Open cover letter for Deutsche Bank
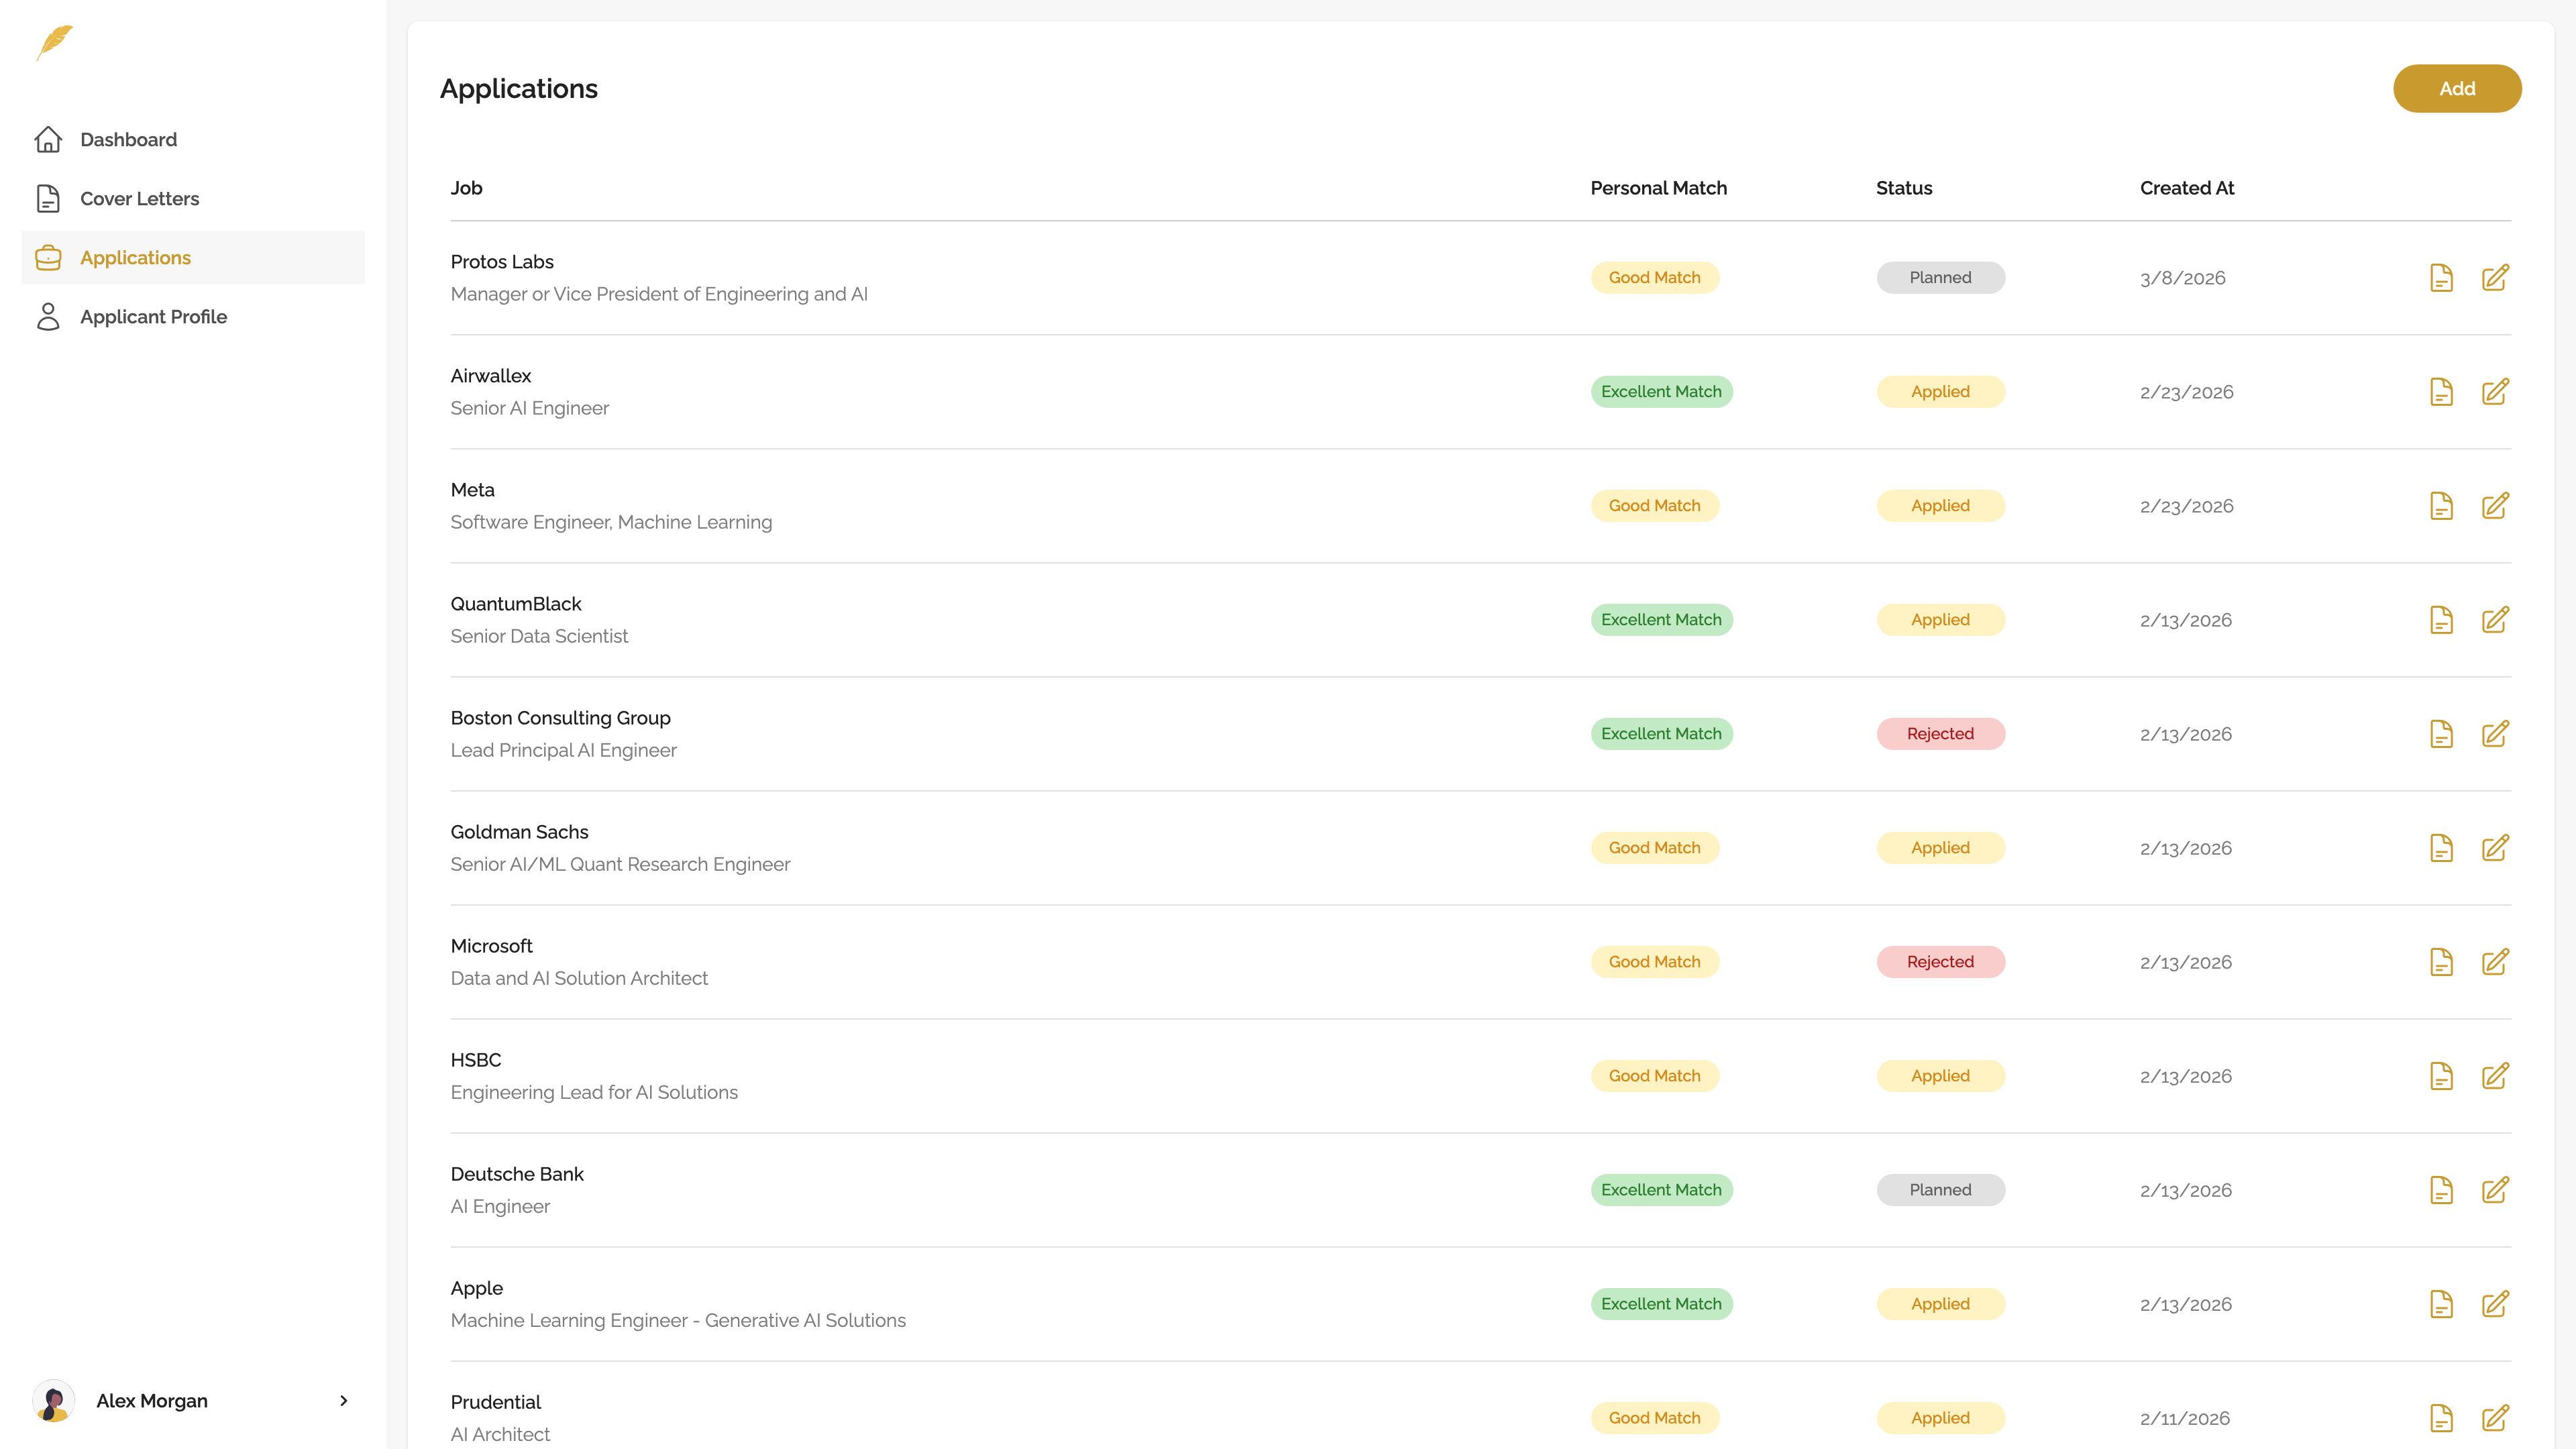The height and width of the screenshot is (1449, 2576). (x=2441, y=1190)
